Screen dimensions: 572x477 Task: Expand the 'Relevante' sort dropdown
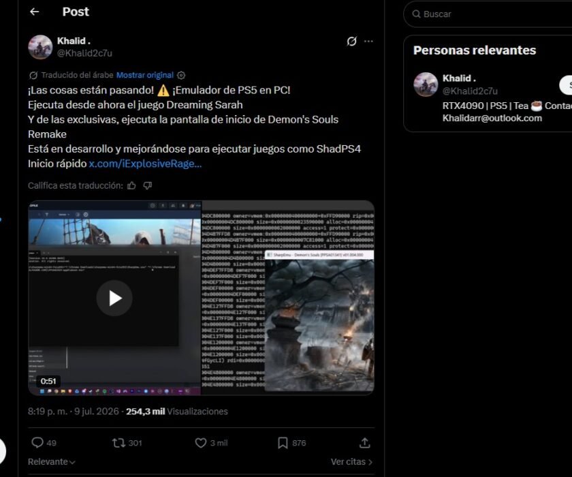coord(52,462)
